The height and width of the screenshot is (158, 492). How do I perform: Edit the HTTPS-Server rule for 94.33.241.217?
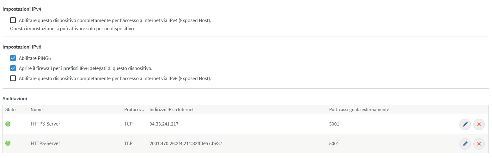(x=465, y=124)
